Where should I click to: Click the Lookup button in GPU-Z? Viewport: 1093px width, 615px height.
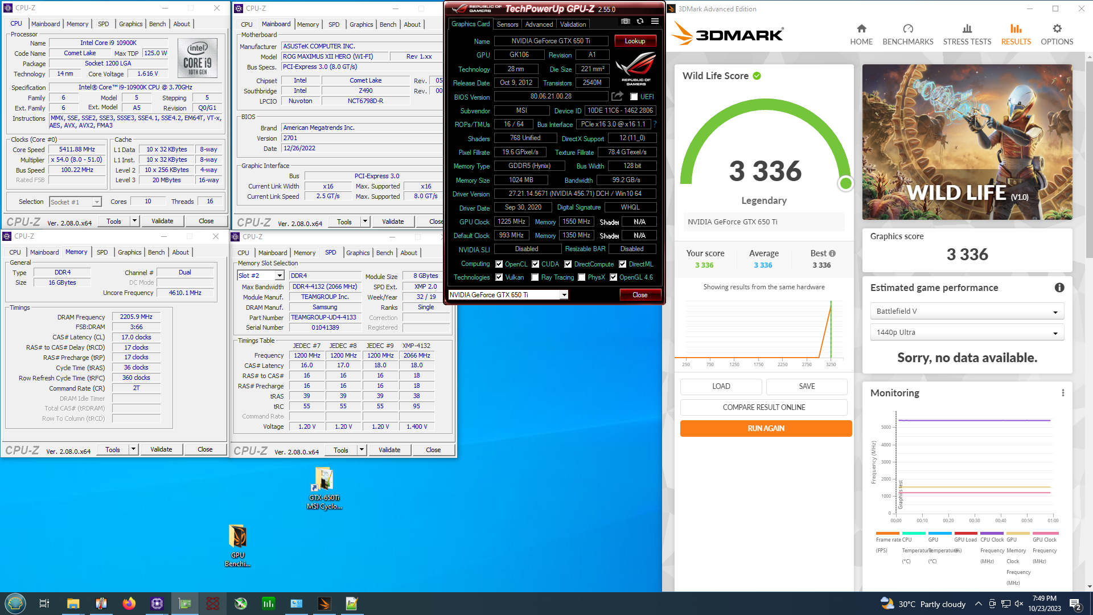[x=635, y=41]
